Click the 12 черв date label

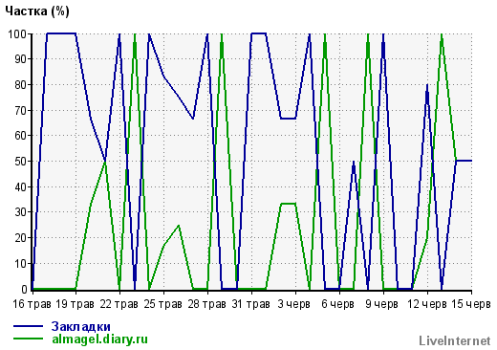click(427, 304)
